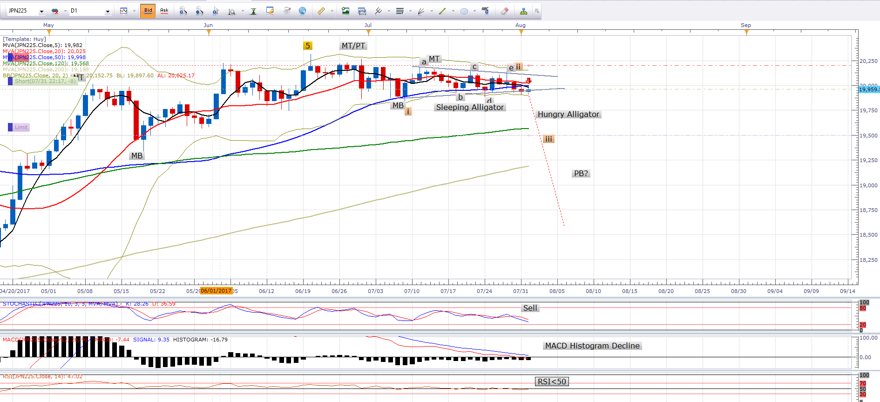
Task: Select the ellipse shape drawing tool
Action: point(464,11)
